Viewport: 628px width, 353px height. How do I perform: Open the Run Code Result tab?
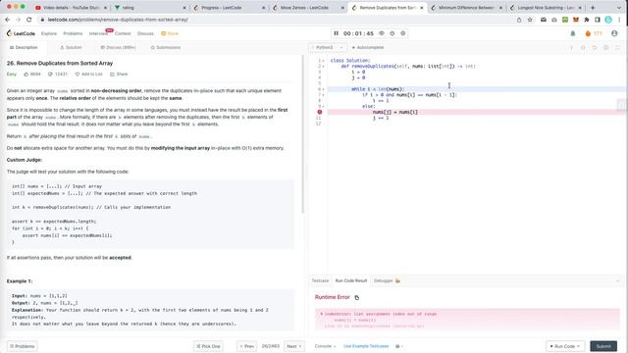351,280
